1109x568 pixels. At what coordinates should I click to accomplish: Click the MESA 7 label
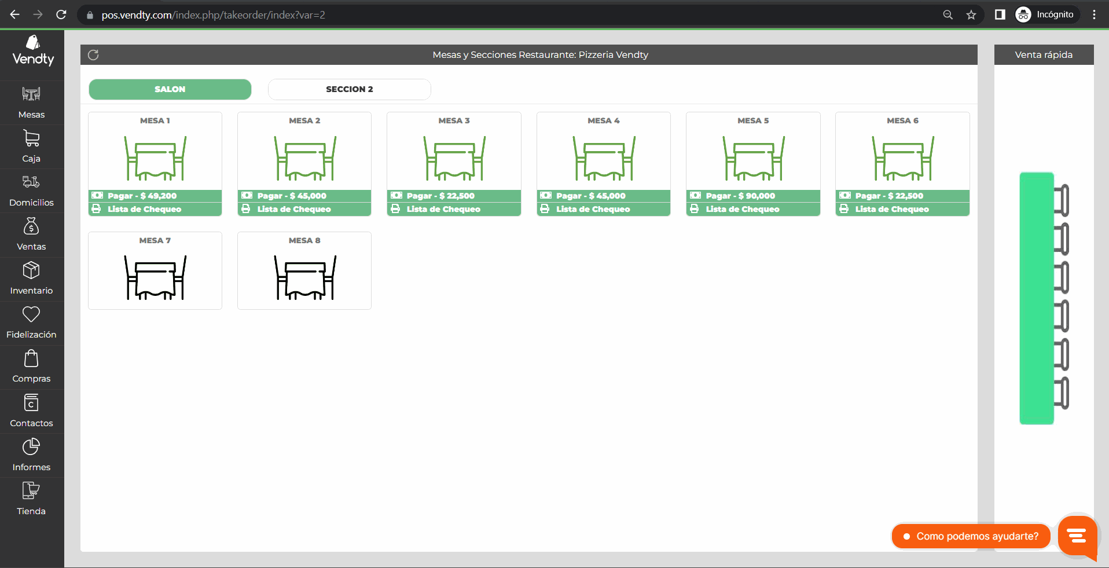(155, 240)
